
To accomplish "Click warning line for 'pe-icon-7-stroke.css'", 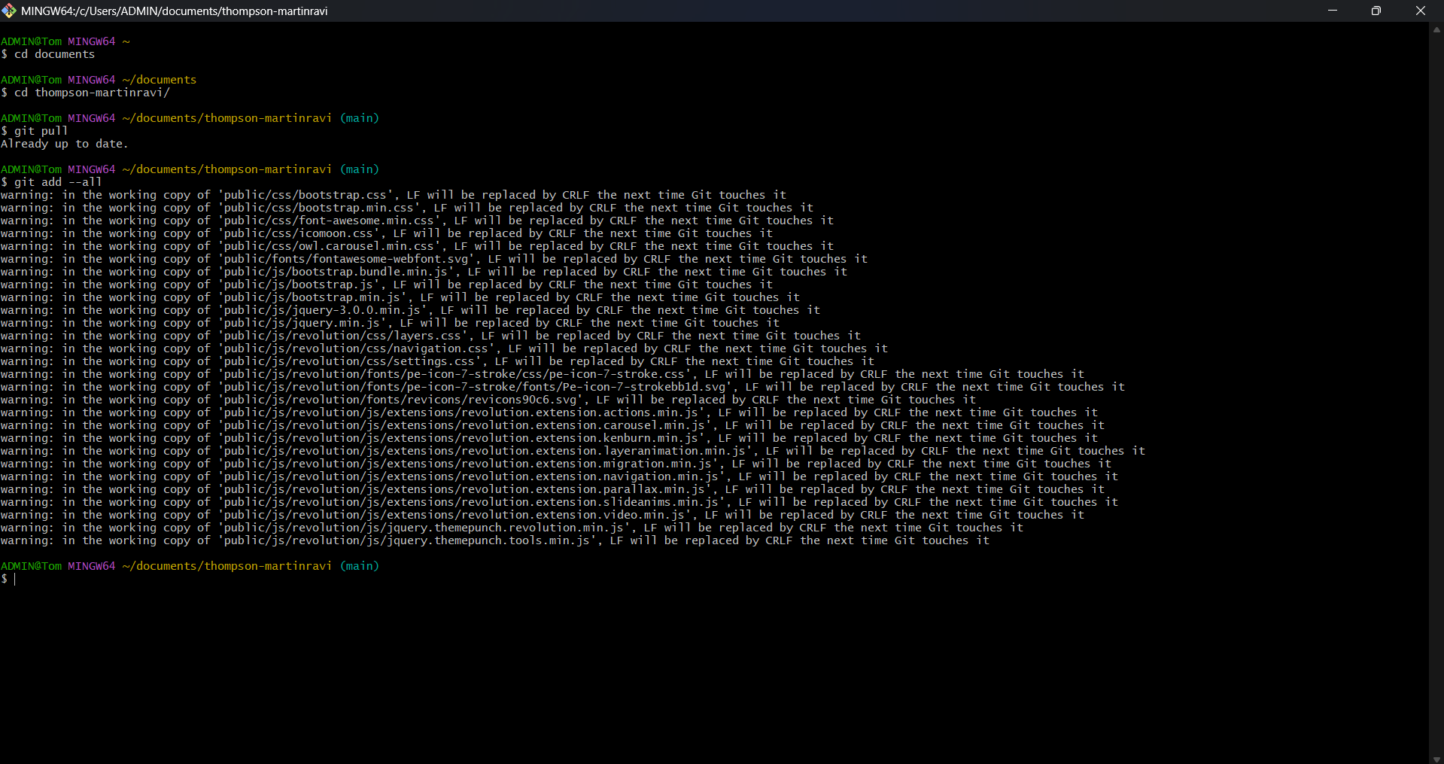I will [x=543, y=374].
